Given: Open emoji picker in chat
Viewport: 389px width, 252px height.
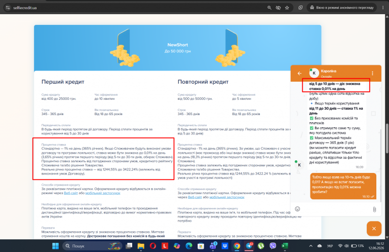Looking at the screenshot, I should pos(297,209).
